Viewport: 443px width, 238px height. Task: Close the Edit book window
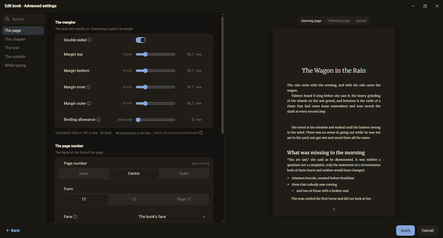(x=437, y=6)
